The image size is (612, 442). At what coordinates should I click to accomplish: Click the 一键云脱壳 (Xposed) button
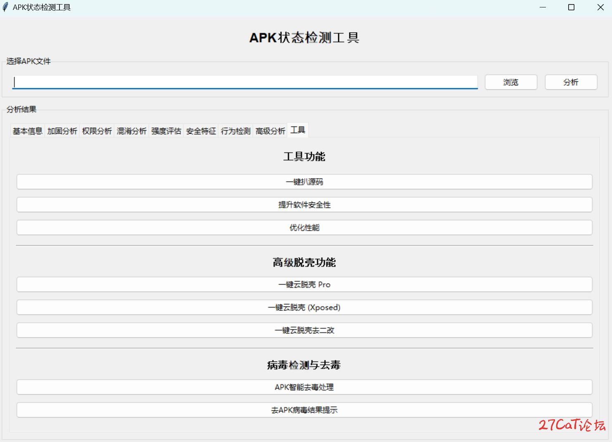304,308
